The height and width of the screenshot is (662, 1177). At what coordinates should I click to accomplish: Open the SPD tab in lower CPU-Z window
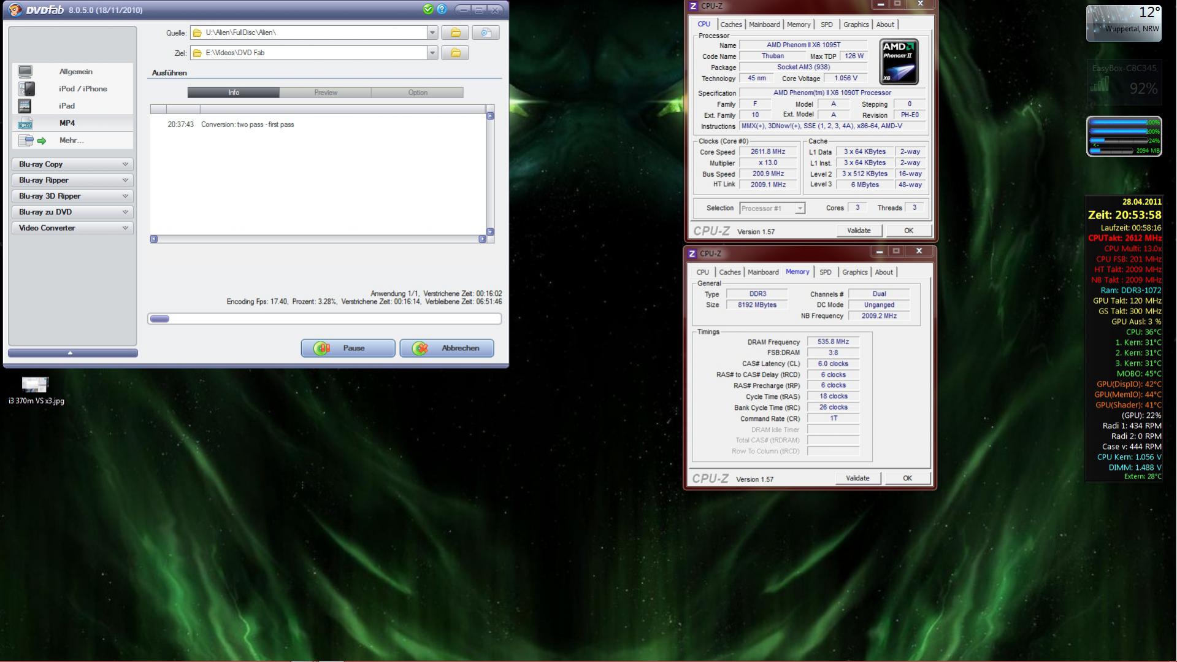pyautogui.click(x=826, y=272)
